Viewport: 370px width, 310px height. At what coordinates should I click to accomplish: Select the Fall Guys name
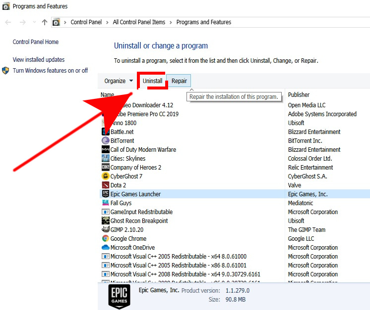pyautogui.click(x=121, y=203)
